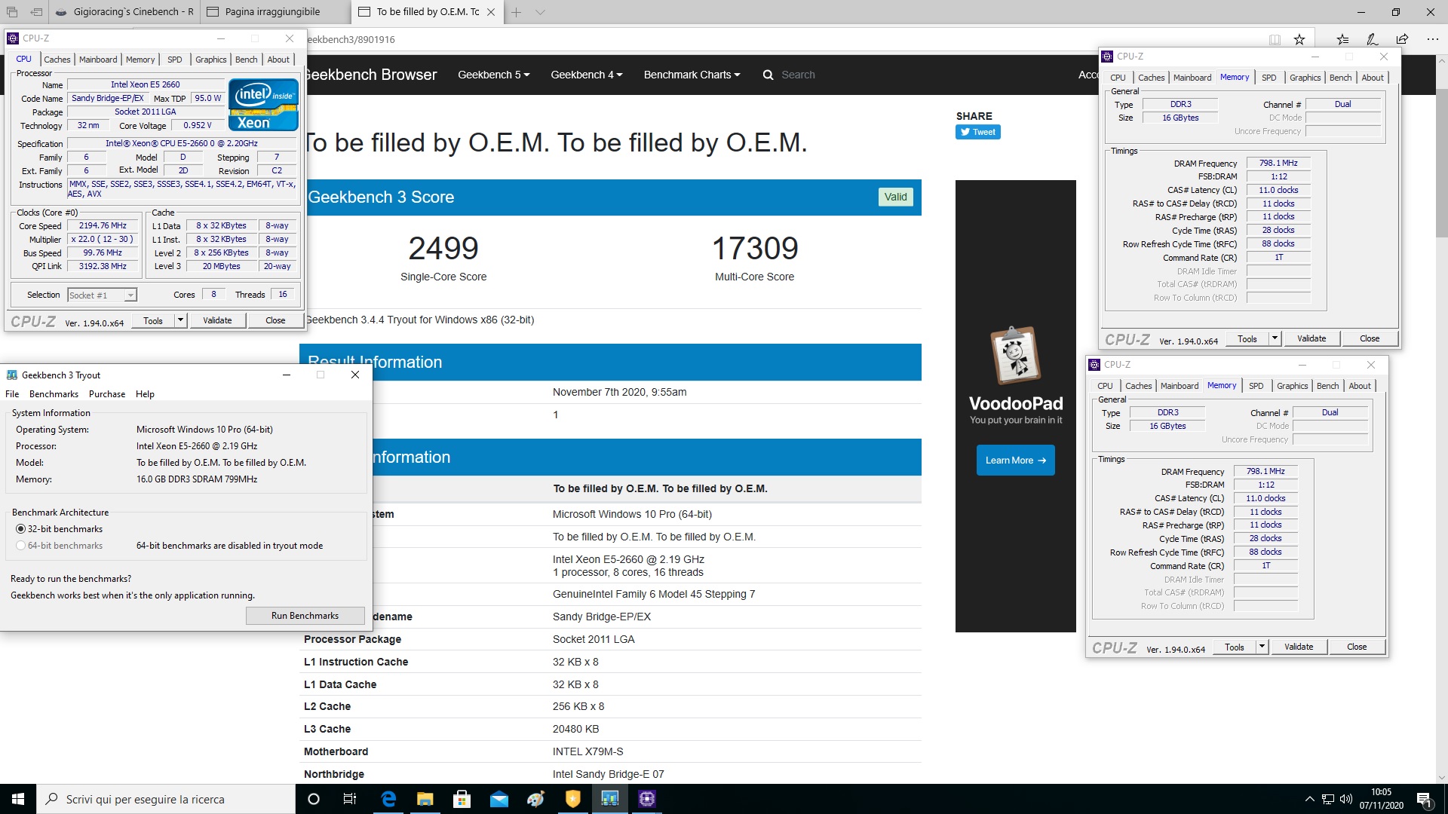The height and width of the screenshot is (814, 1448).
Task: Open the Benchmark Charts dropdown menu
Action: click(692, 75)
